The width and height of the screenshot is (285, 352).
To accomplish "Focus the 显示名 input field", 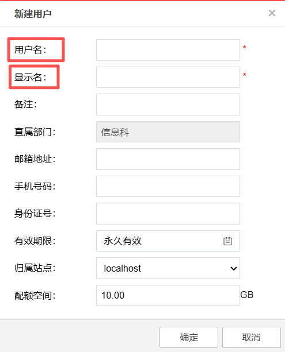I will click(168, 77).
